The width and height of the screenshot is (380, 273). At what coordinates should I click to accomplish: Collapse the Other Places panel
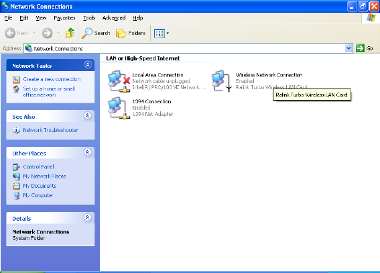88,152
